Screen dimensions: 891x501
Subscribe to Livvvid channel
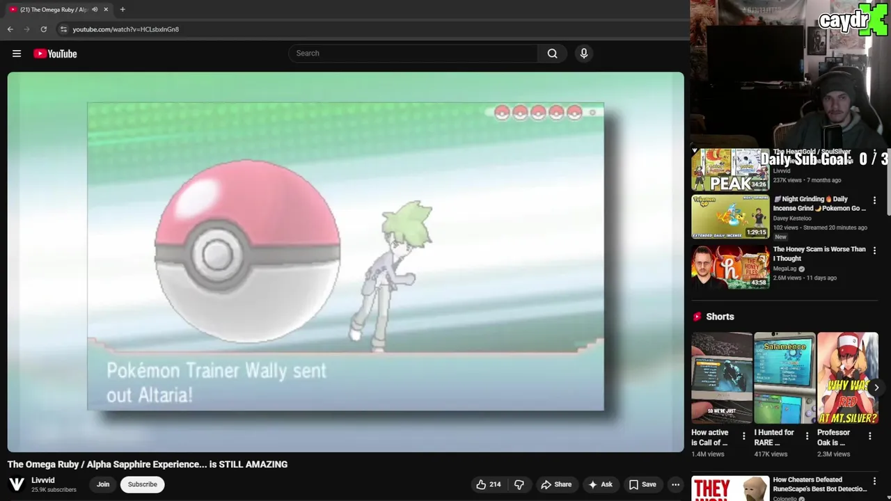pyautogui.click(x=142, y=484)
